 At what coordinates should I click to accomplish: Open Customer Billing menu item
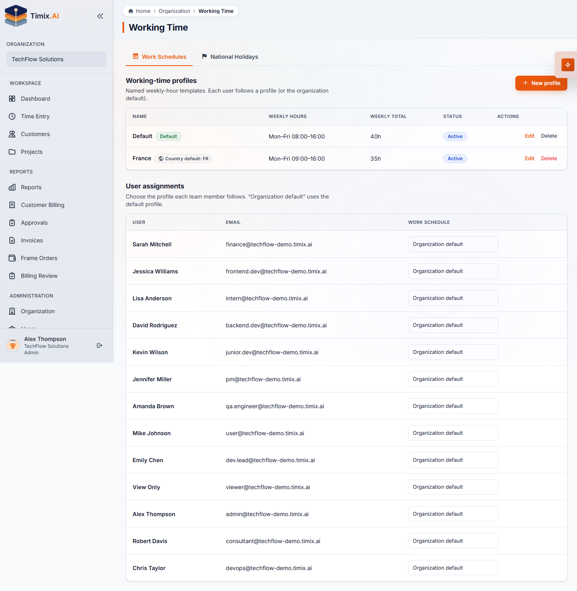pyautogui.click(x=56, y=205)
